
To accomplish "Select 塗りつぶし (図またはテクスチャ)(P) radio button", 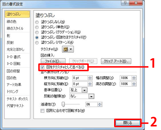I will pyautogui.click(x=37, y=37).
